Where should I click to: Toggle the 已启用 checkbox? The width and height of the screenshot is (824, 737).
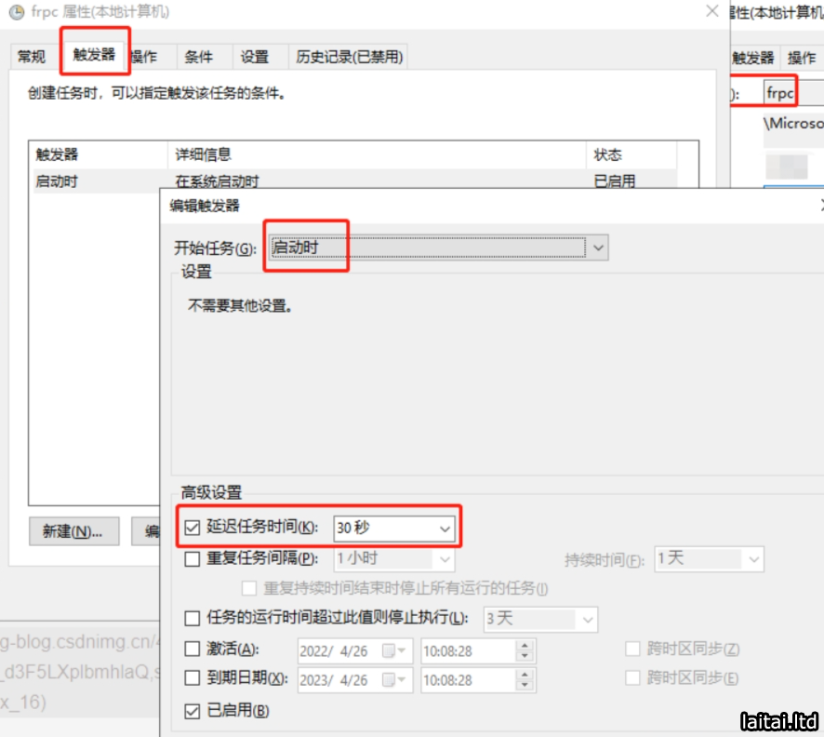click(x=193, y=711)
